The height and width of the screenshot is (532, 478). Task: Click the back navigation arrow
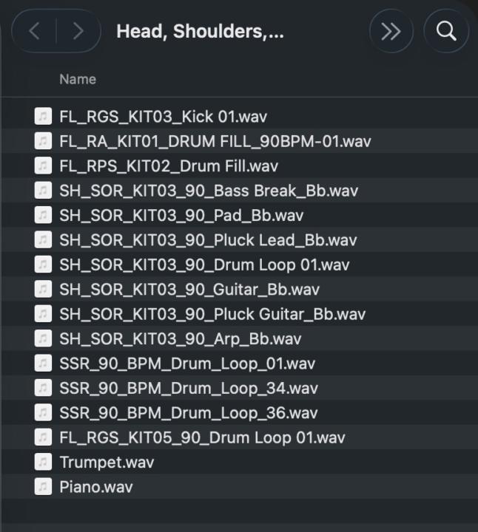36,31
